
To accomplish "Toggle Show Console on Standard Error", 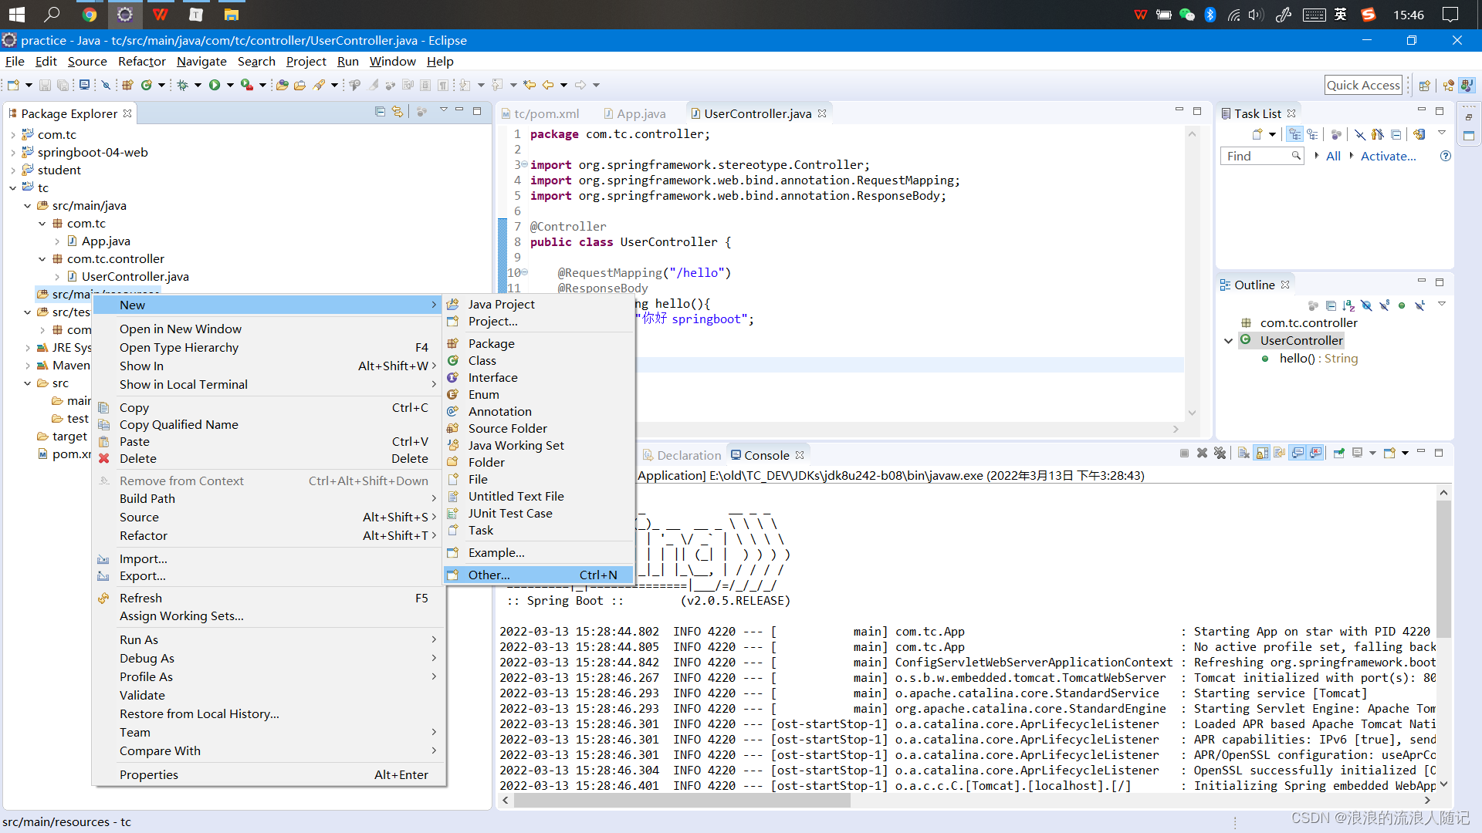I will (1316, 454).
